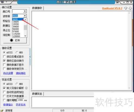Image resolution: width=134 pixels, height=112 pixels.
Task: Choose 38400 in the baud rate list
Action: click(x=18, y=27)
